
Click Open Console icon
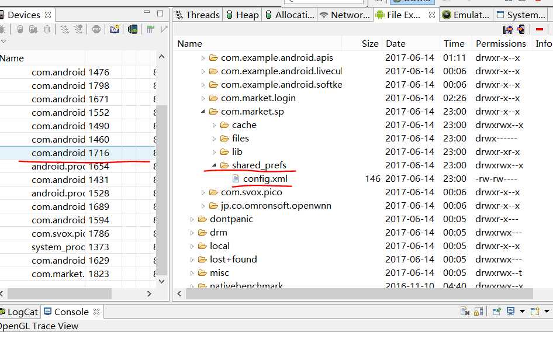point(535,311)
